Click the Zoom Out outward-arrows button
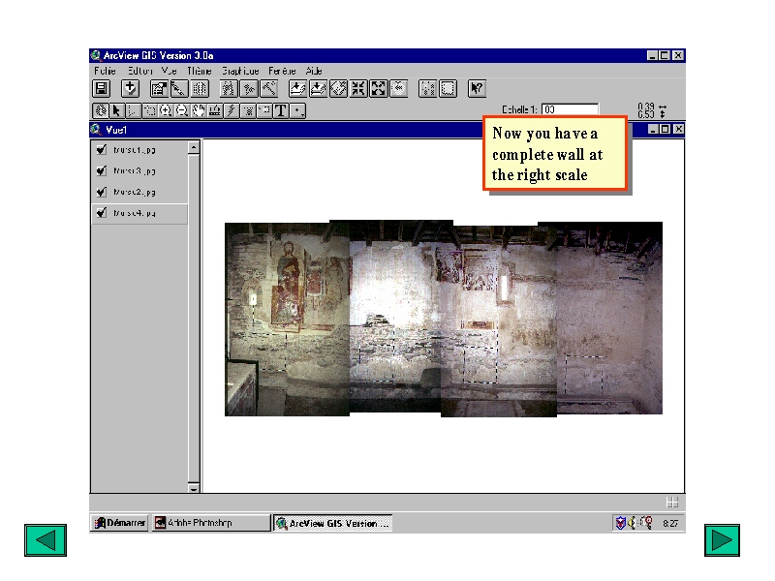775x581 pixels. pos(379,89)
